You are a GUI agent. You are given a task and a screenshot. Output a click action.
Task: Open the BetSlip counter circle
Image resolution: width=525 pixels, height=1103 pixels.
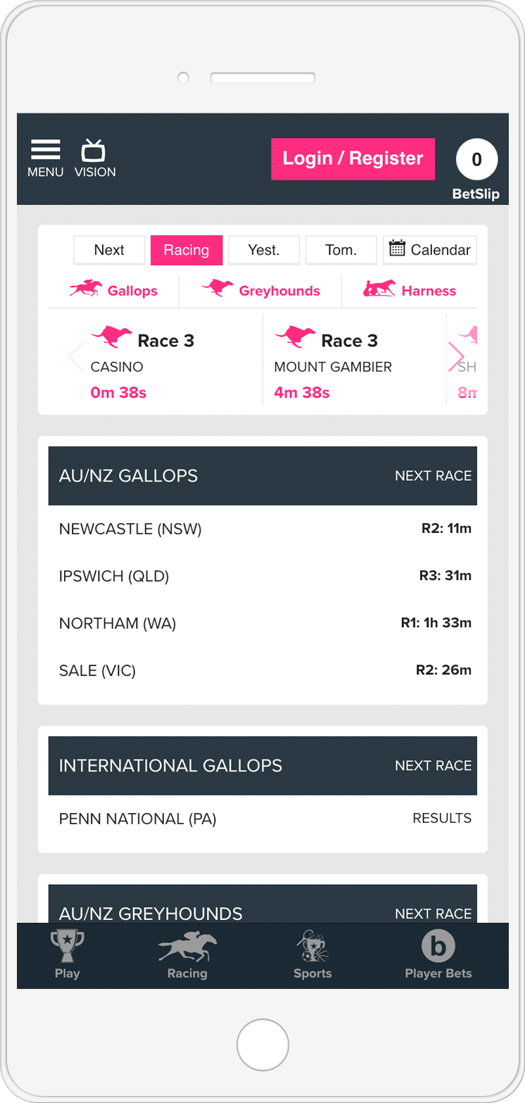pos(476,160)
